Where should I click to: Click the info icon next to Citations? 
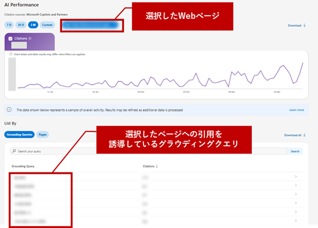pyautogui.click(x=30, y=38)
